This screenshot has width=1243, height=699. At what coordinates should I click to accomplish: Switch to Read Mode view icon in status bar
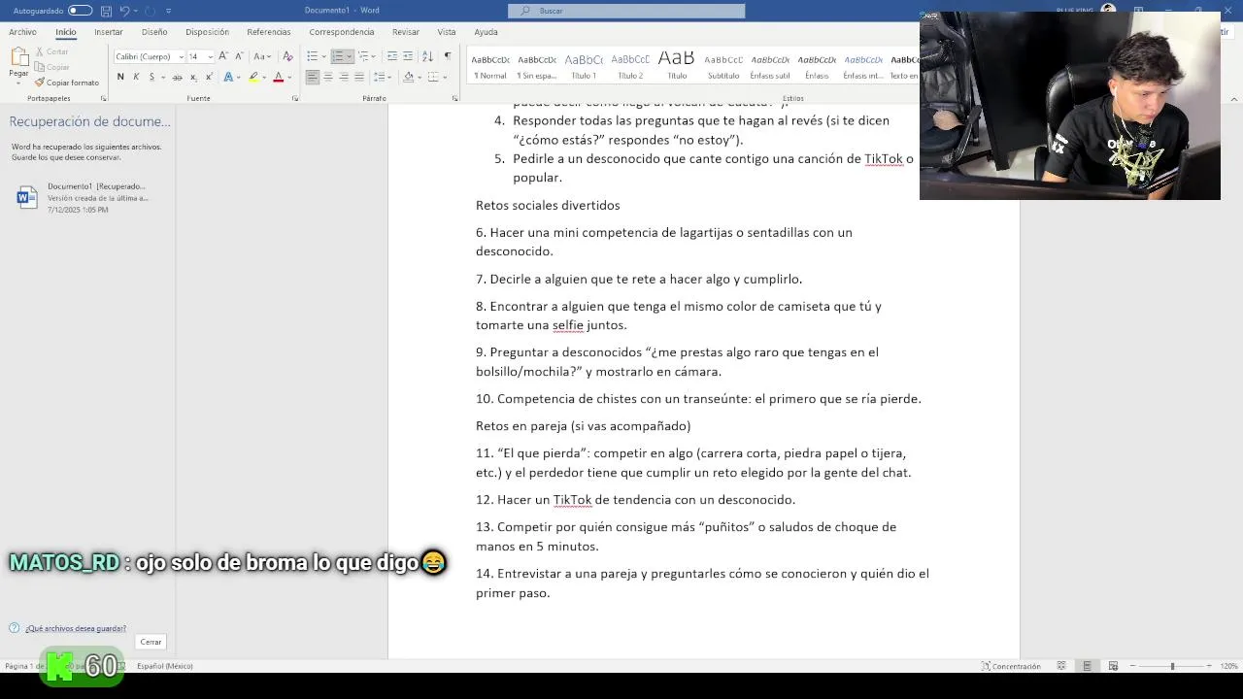coord(1061,666)
